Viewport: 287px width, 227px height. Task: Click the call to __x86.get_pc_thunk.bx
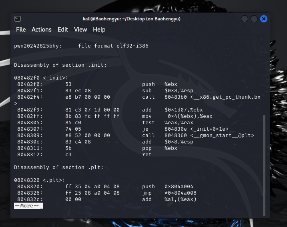coord(201,97)
